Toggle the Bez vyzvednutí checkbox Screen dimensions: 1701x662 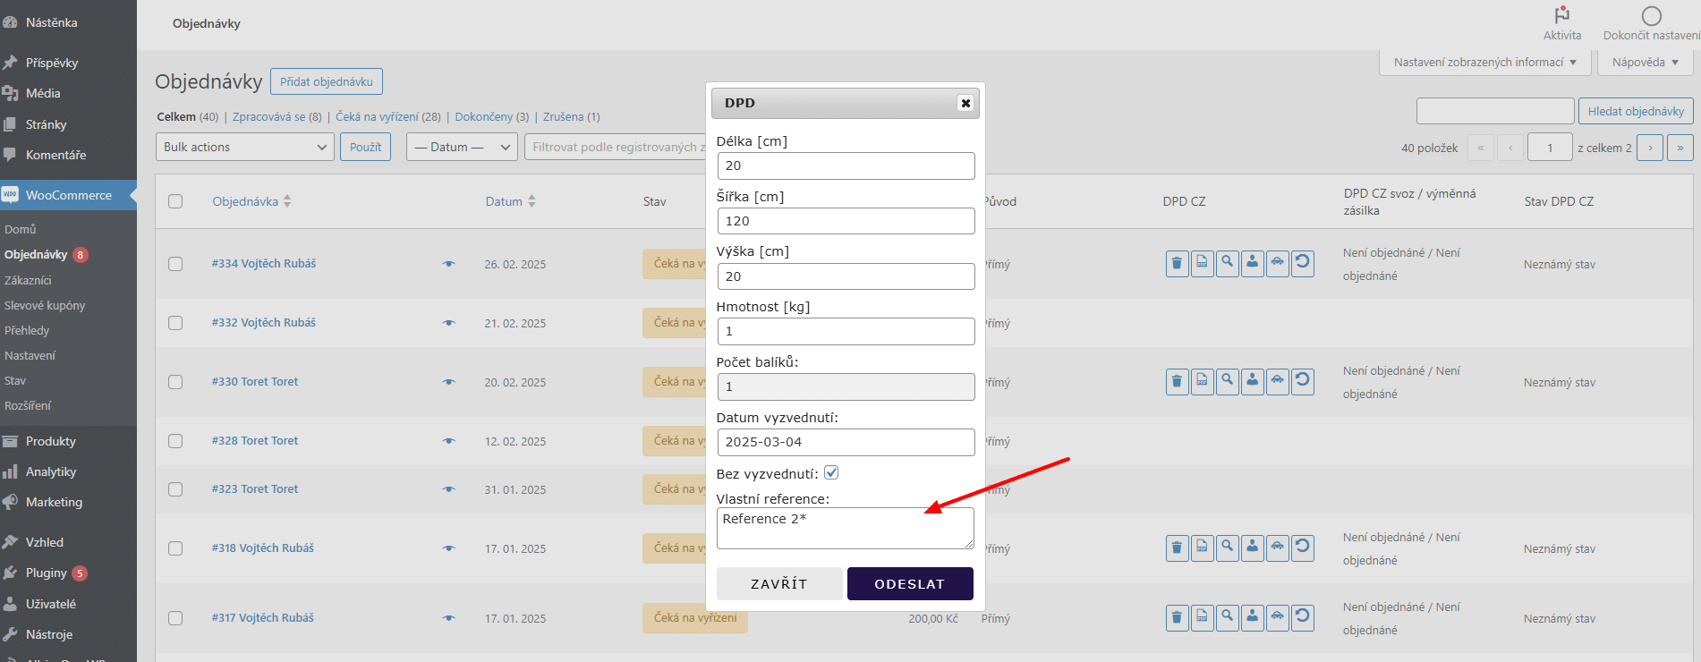pyautogui.click(x=831, y=472)
